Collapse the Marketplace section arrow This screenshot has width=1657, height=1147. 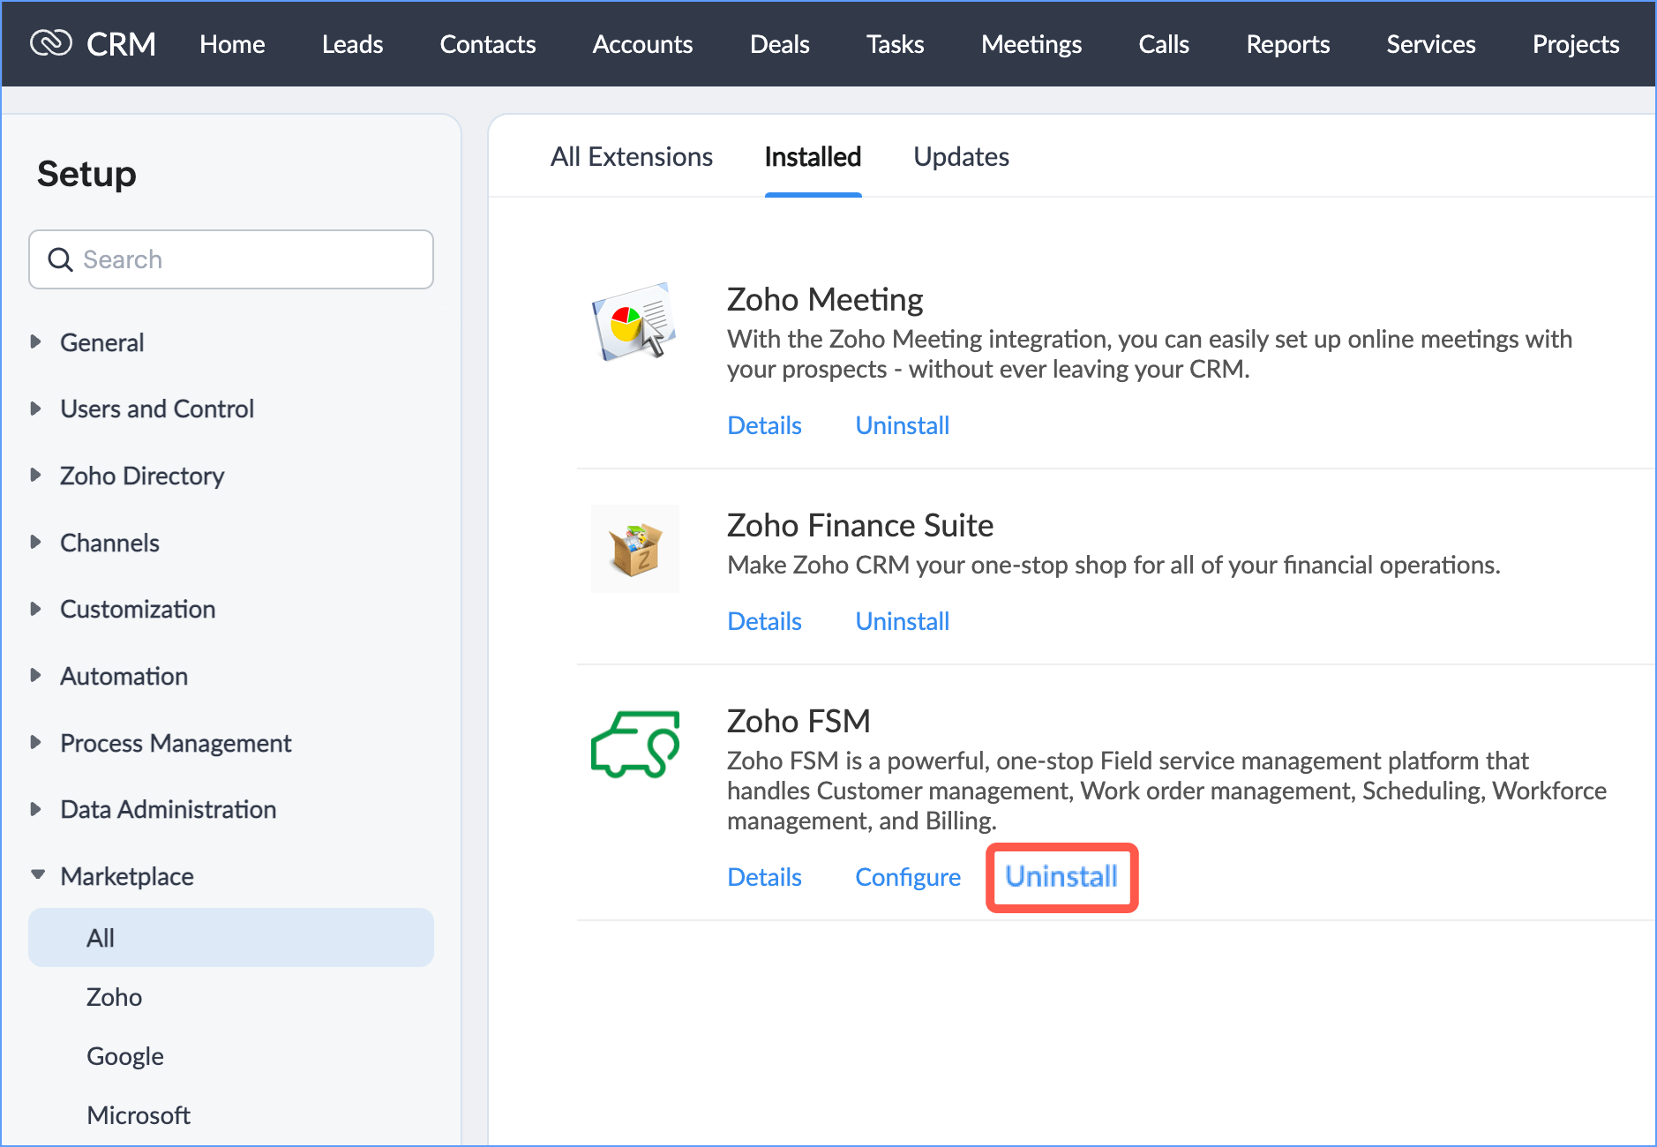pos(37,875)
